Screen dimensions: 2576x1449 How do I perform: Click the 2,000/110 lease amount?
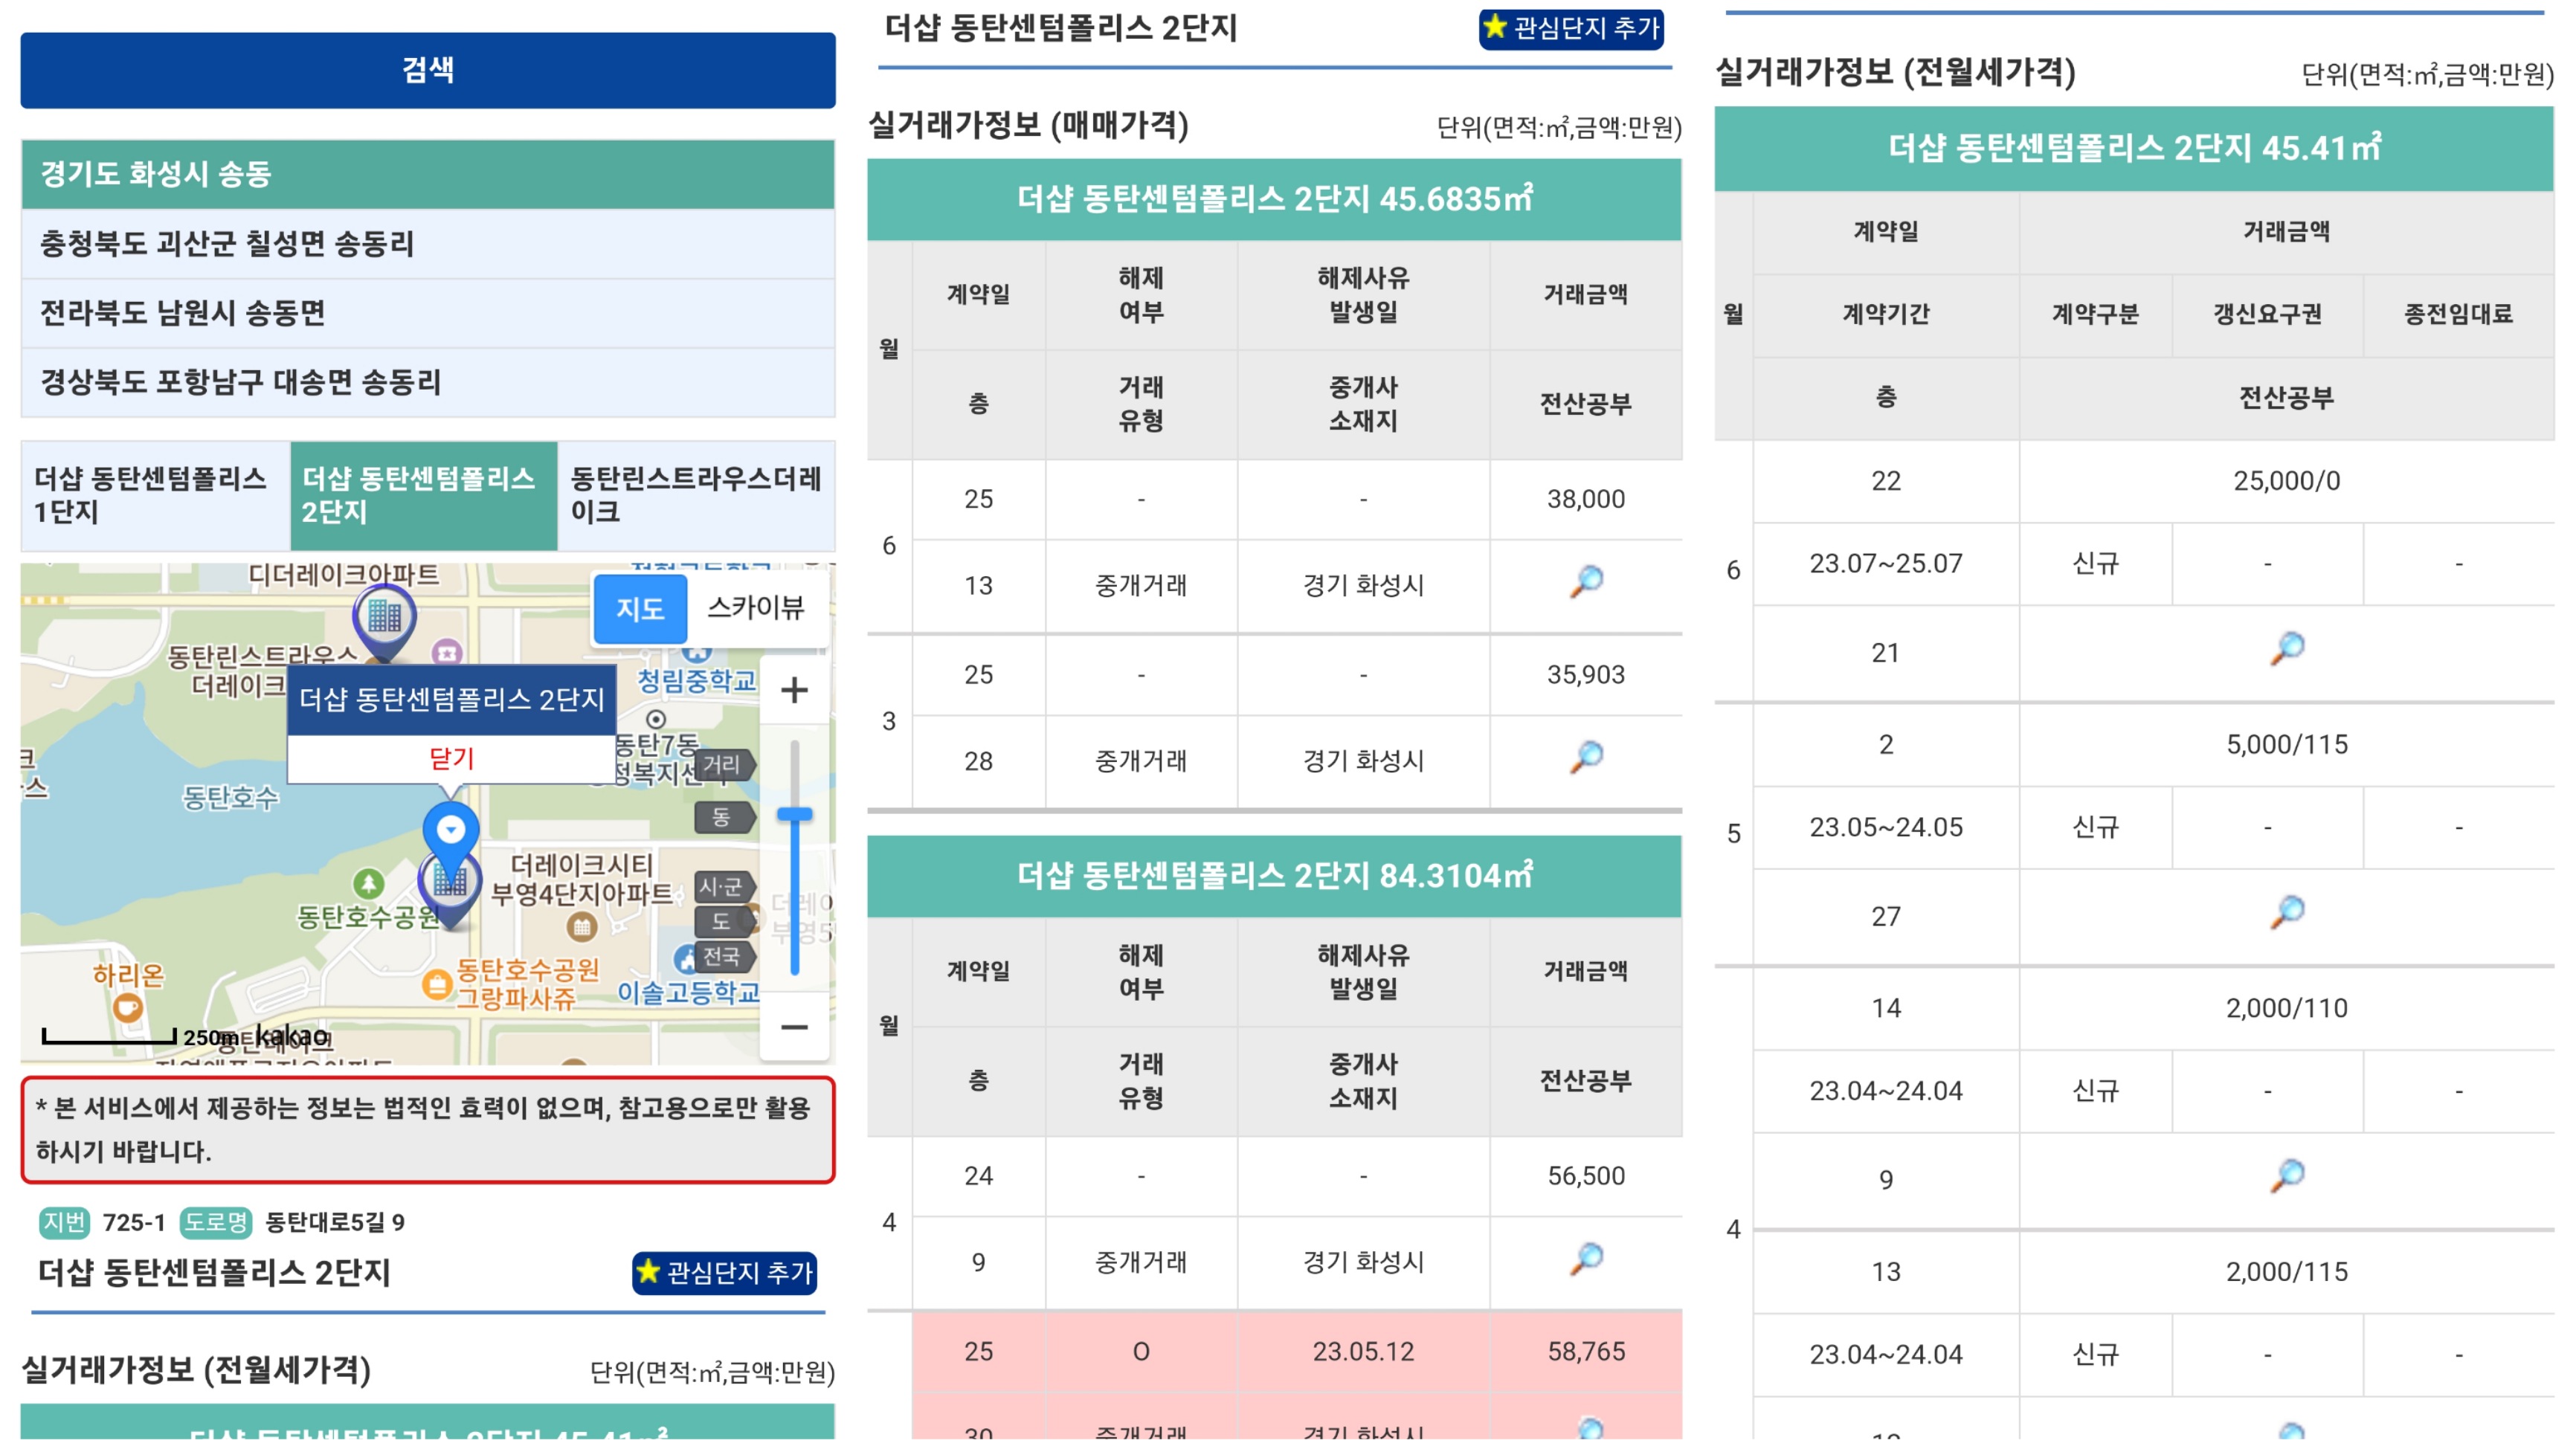[2287, 1008]
